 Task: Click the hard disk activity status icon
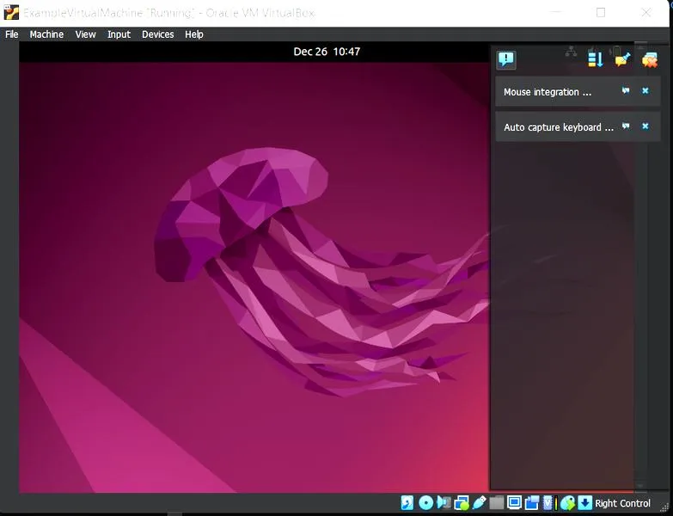(x=407, y=503)
